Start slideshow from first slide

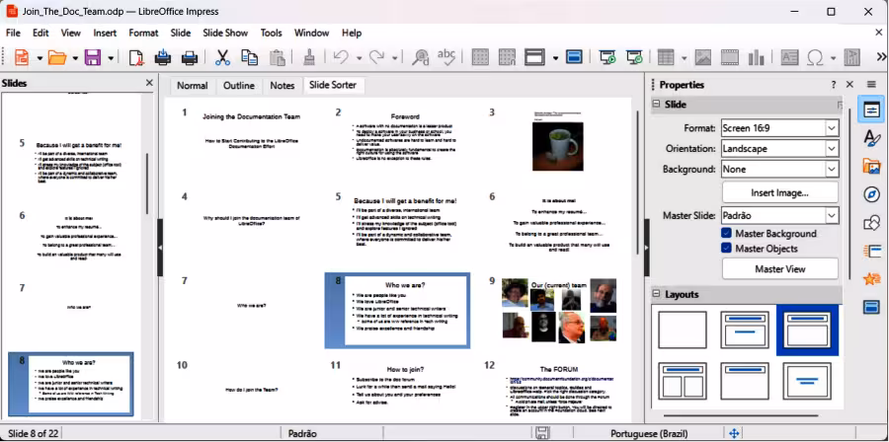(607, 57)
